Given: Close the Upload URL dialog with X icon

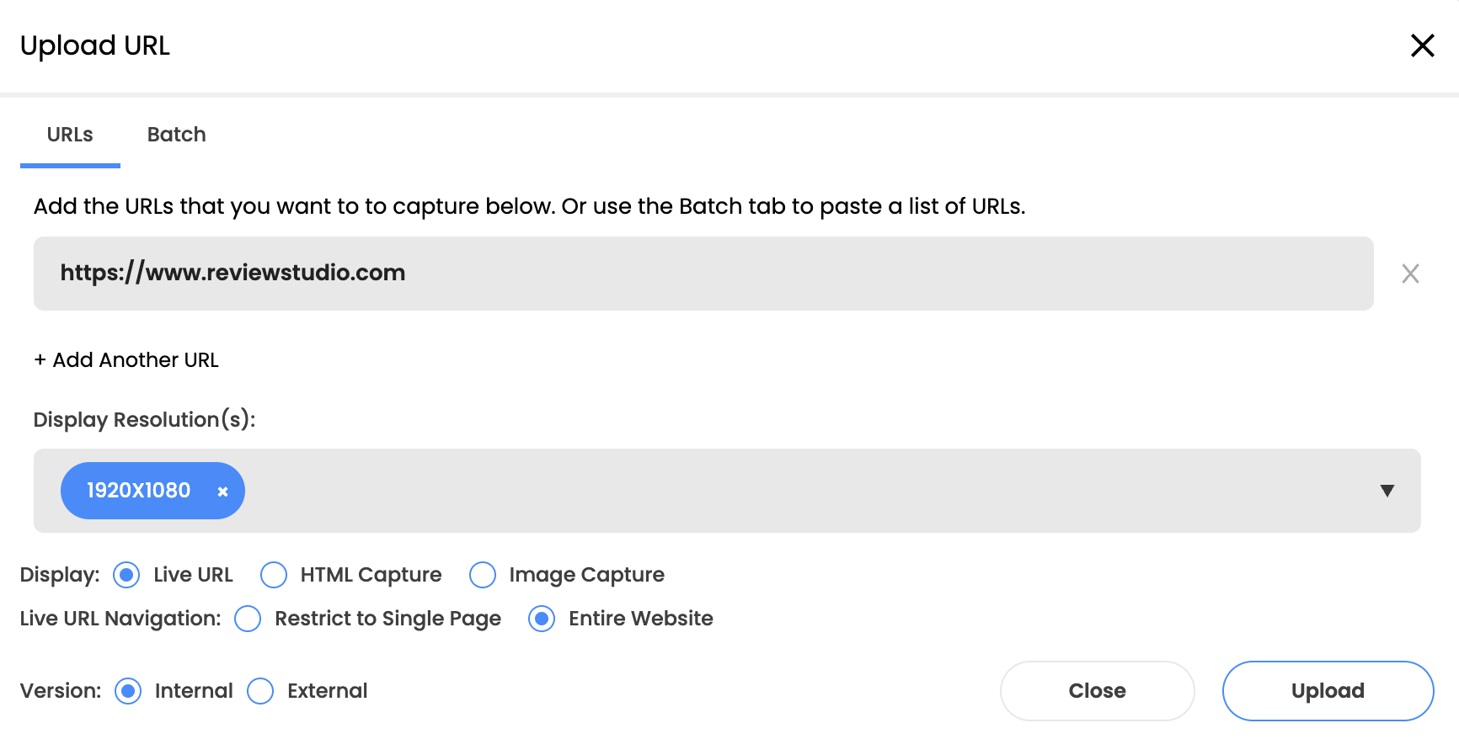Looking at the screenshot, I should [x=1422, y=45].
